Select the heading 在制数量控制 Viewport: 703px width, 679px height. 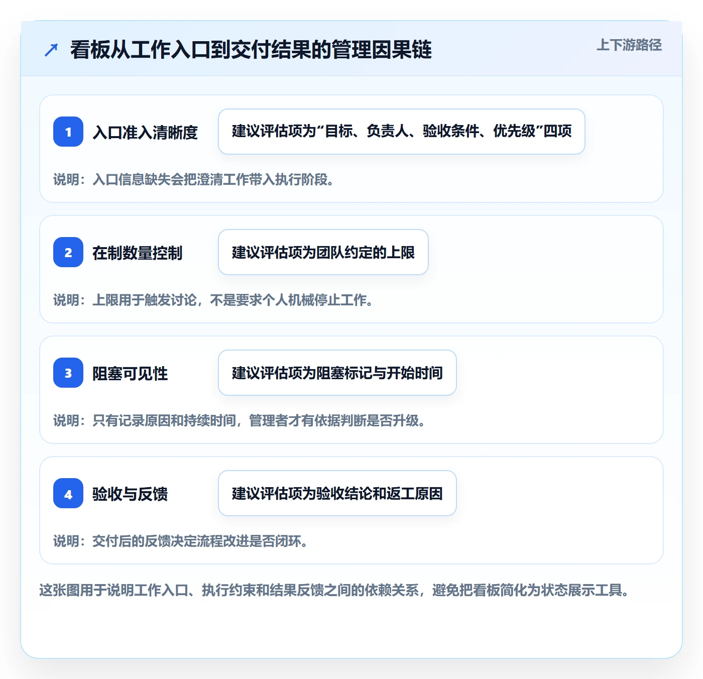click(138, 253)
